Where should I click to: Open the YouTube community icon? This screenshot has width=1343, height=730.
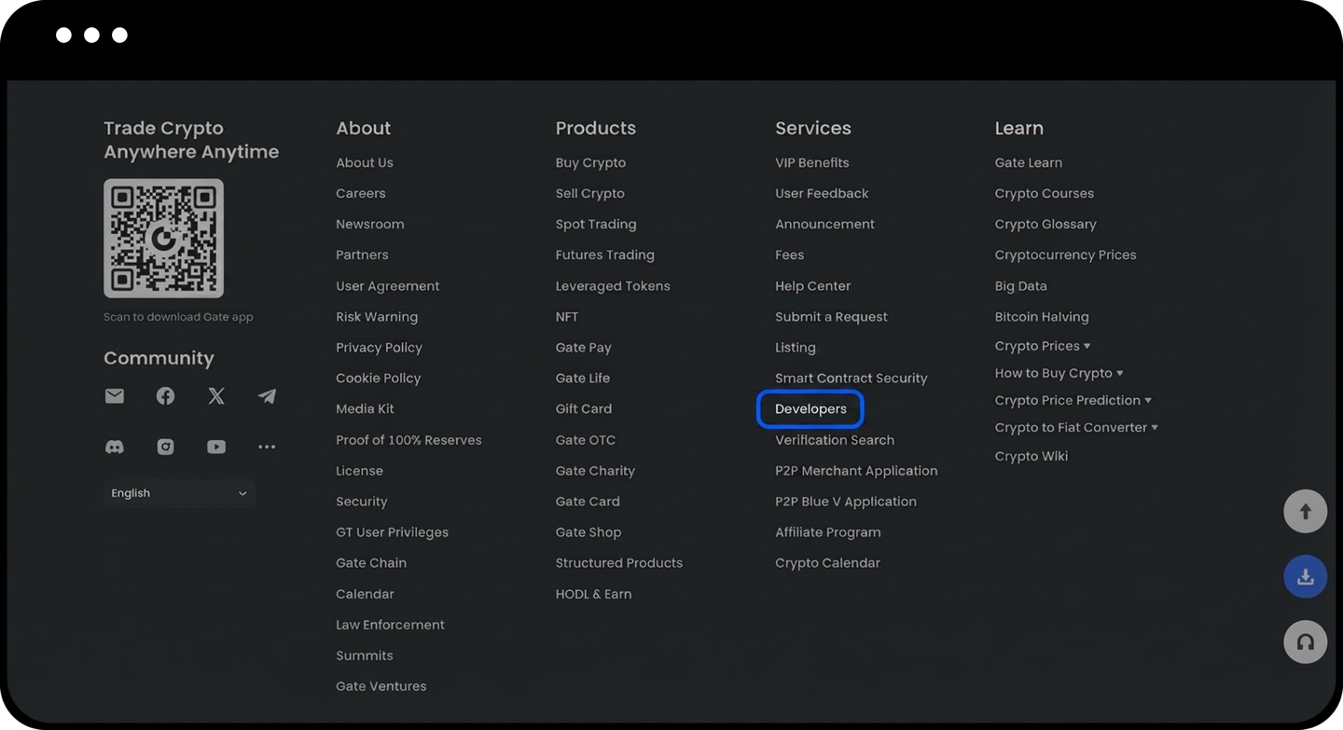(216, 447)
